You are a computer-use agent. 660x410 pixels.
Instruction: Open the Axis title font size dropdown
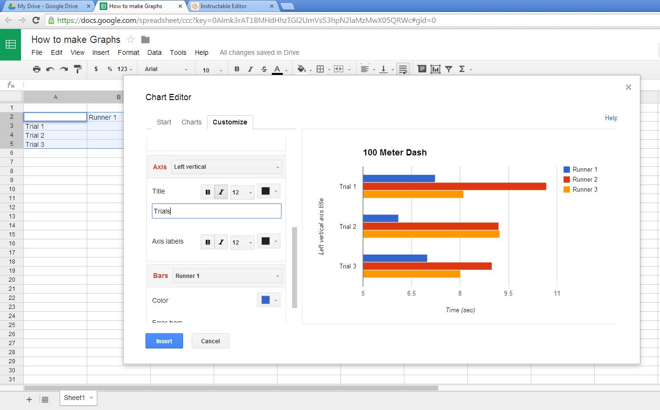coord(242,192)
